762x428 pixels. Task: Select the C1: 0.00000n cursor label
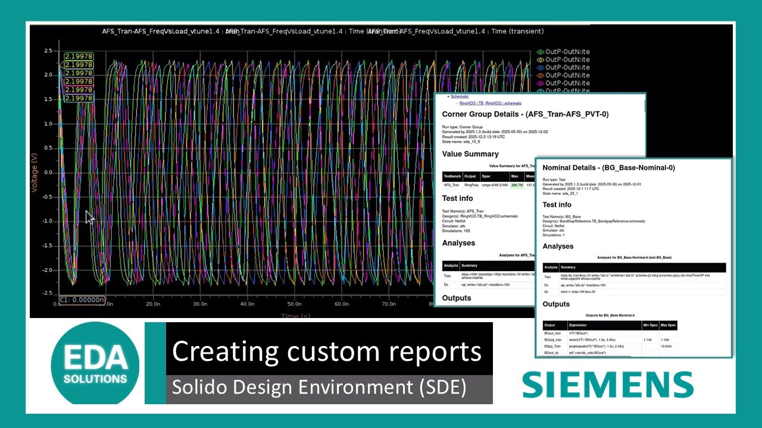(82, 300)
